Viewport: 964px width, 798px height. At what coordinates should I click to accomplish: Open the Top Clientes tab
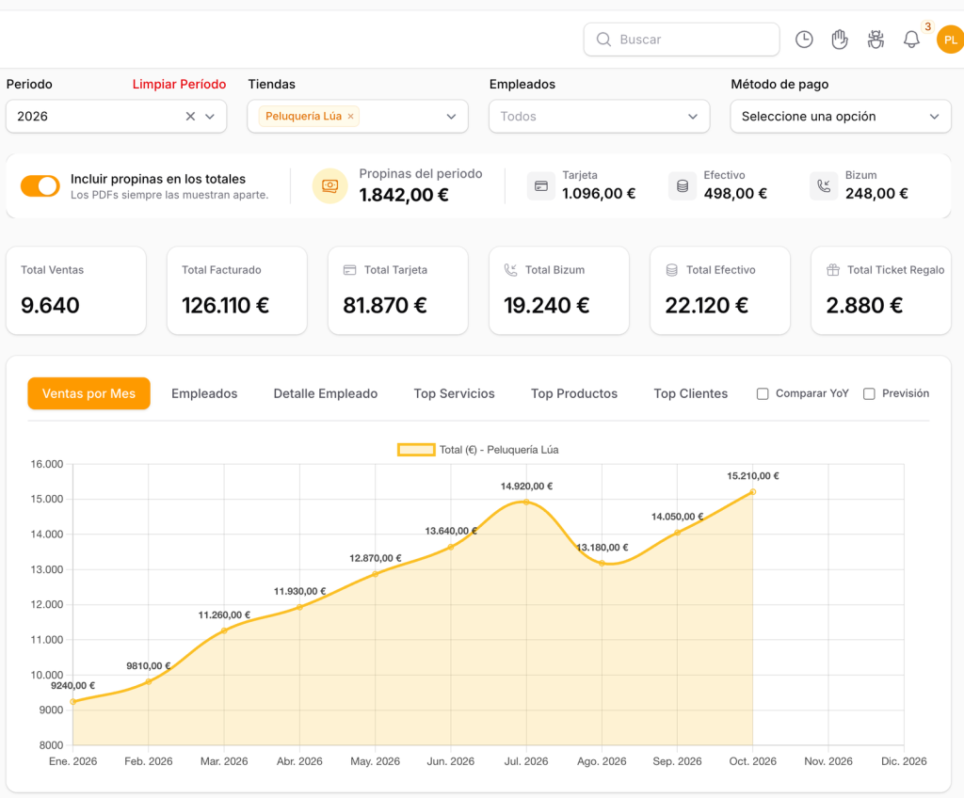coord(690,393)
